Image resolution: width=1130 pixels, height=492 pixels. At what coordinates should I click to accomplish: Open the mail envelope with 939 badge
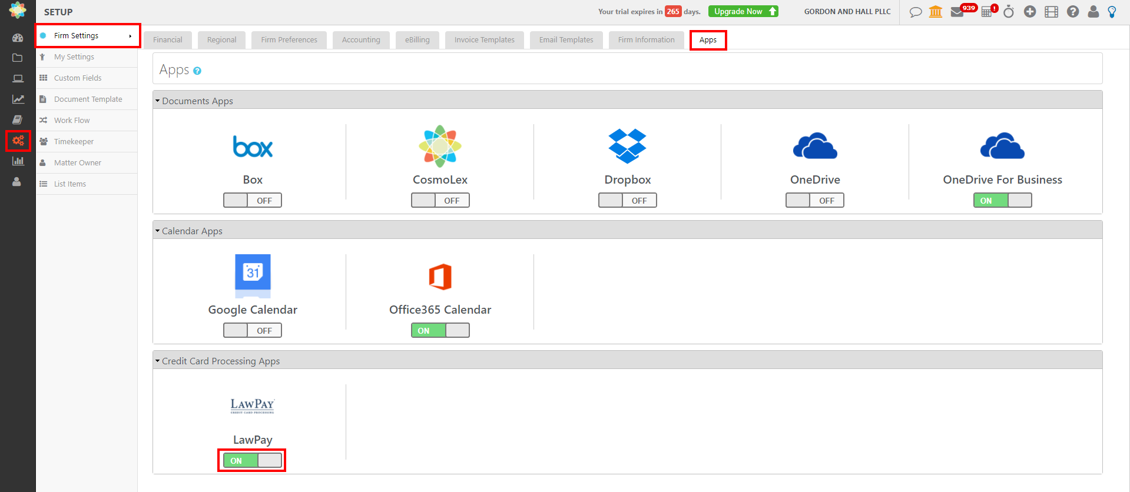(957, 12)
